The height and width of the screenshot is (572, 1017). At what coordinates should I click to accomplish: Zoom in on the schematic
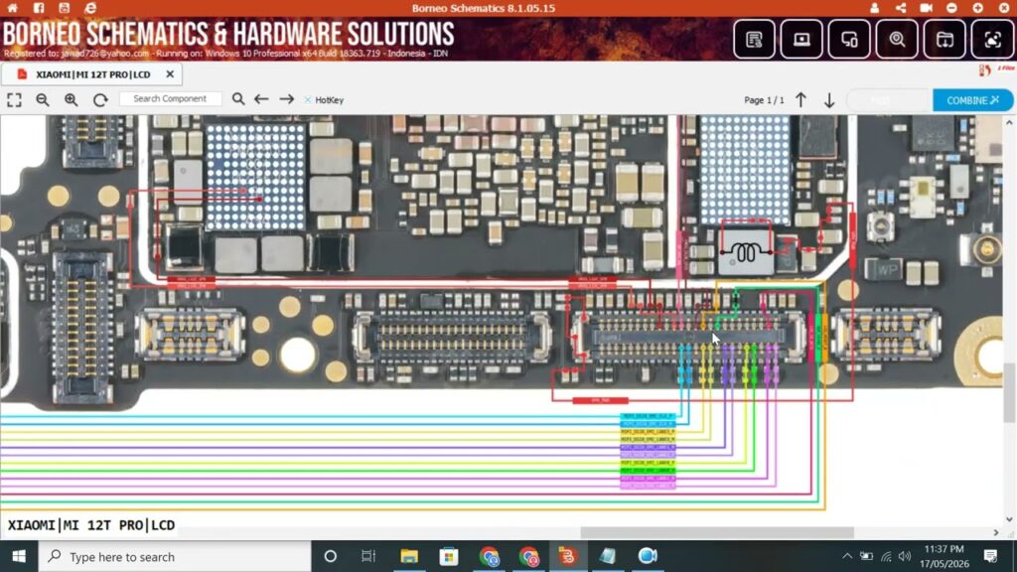click(x=72, y=100)
